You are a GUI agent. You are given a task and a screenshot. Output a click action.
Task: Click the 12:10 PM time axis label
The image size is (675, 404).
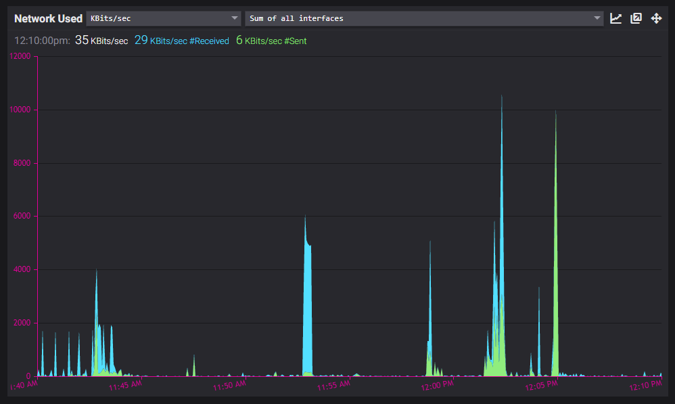pos(646,385)
